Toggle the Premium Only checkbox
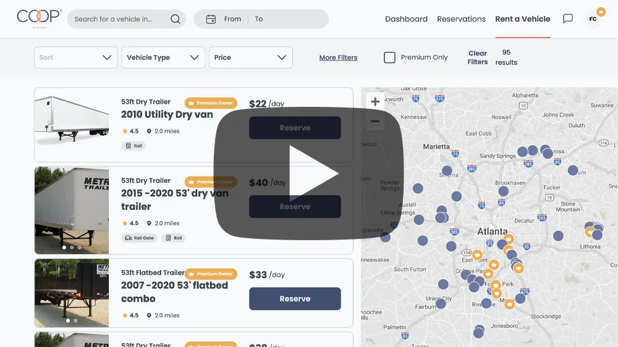618x347 pixels. pyautogui.click(x=389, y=57)
